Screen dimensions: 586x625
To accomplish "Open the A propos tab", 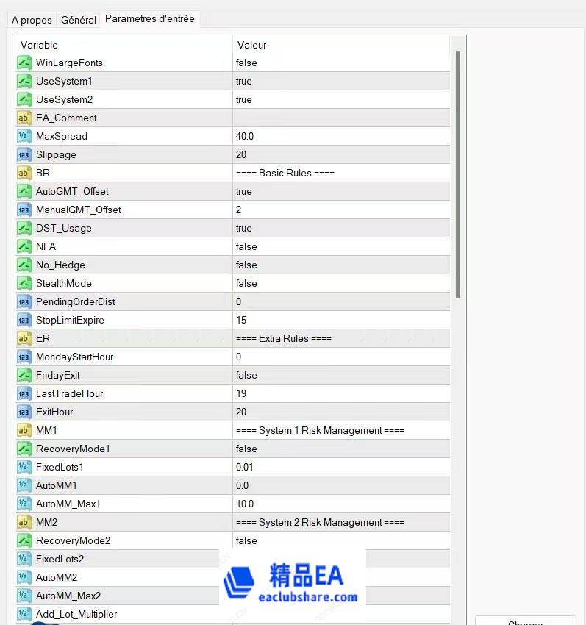I will tap(32, 20).
